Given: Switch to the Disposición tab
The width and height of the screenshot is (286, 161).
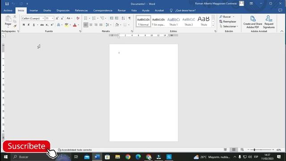Looking at the screenshot, I should tap(63, 11).
